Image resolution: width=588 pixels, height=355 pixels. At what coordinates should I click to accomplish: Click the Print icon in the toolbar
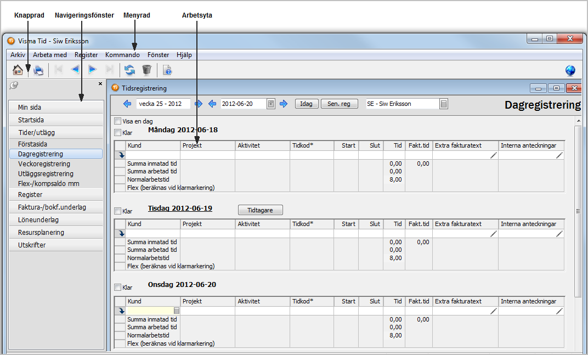coord(38,70)
